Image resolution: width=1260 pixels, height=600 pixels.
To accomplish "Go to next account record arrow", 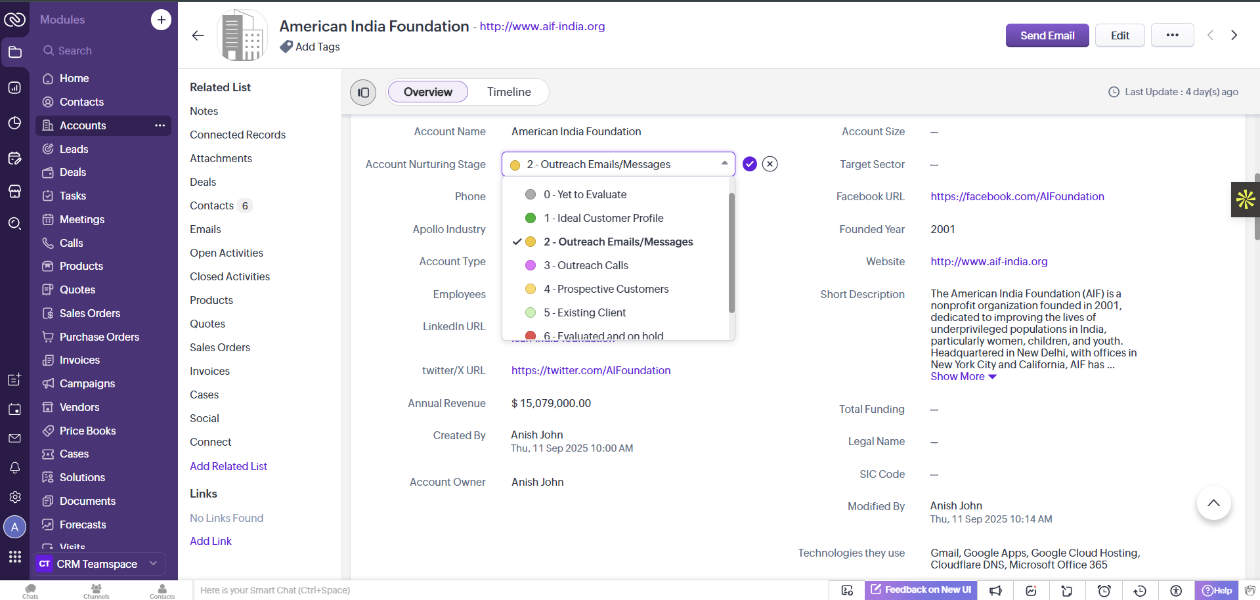I will [1234, 35].
